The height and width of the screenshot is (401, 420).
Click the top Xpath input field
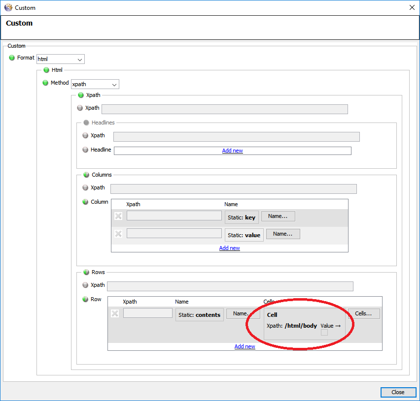coord(225,109)
